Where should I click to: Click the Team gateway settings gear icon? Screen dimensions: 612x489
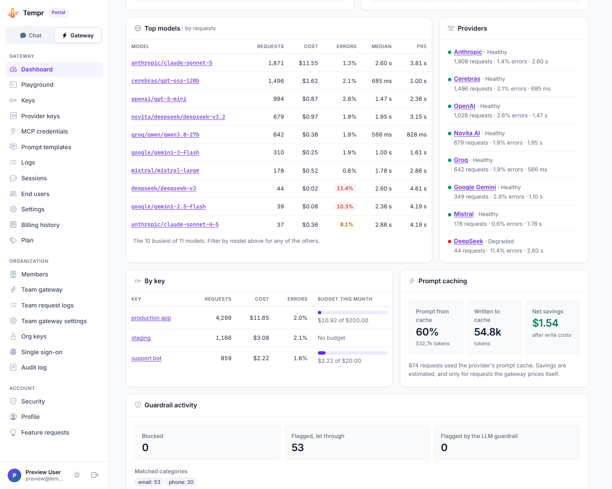13,321
